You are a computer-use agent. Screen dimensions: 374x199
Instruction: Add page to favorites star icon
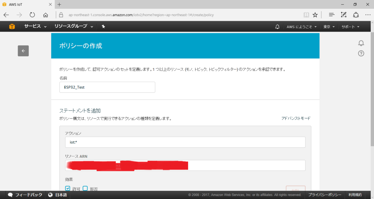(x=315, y=15)
